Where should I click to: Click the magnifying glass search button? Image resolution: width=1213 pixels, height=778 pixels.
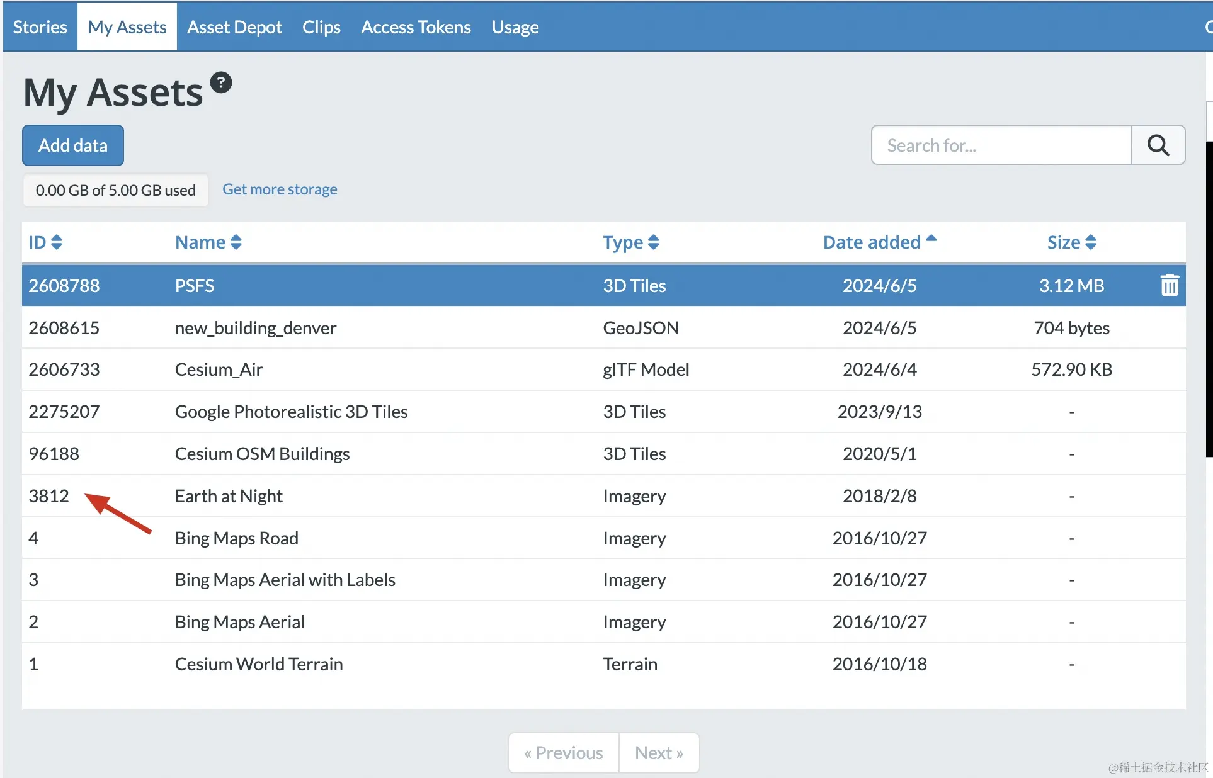(1158, 145)
